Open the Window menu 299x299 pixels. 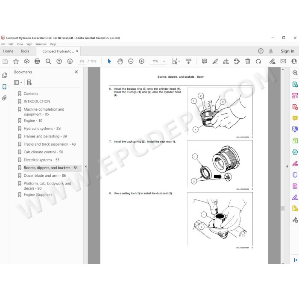[x=41, y=44]
